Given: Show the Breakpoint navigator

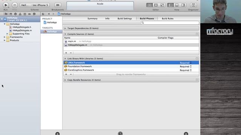Looking at the screenshot, I should 29,14.
